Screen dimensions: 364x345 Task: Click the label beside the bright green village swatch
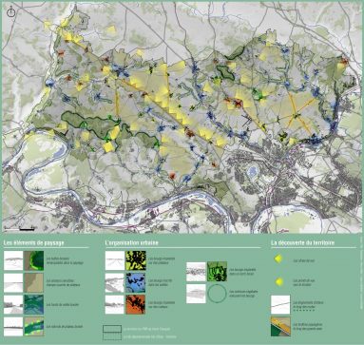(242, 272)
